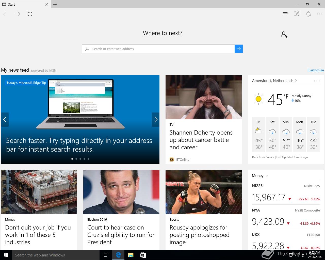Click the taskbar Search the web and Windows box
The width and height of the screenshot is (325, 260).
click(56, 255)
